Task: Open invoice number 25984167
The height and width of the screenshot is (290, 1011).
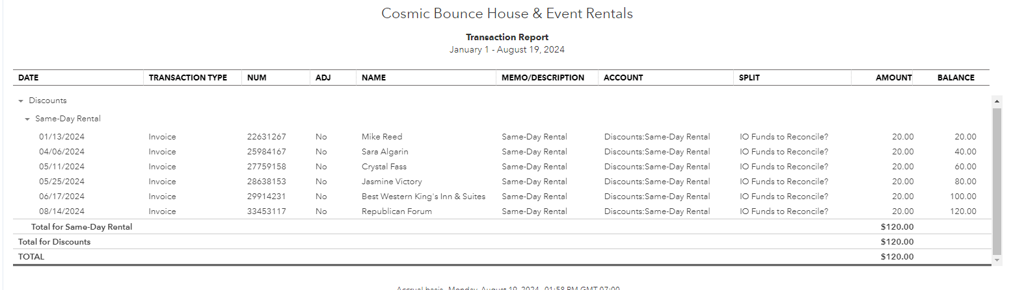Action: click(266, 152)
